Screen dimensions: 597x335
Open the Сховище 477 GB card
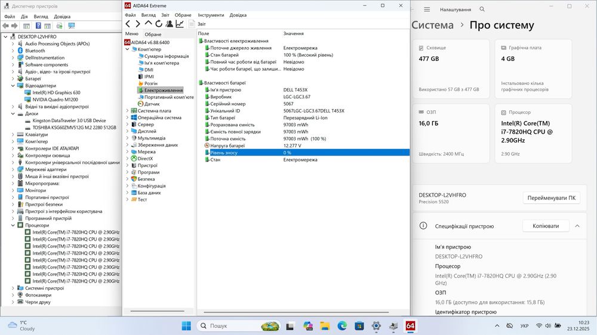pos(451,69)
